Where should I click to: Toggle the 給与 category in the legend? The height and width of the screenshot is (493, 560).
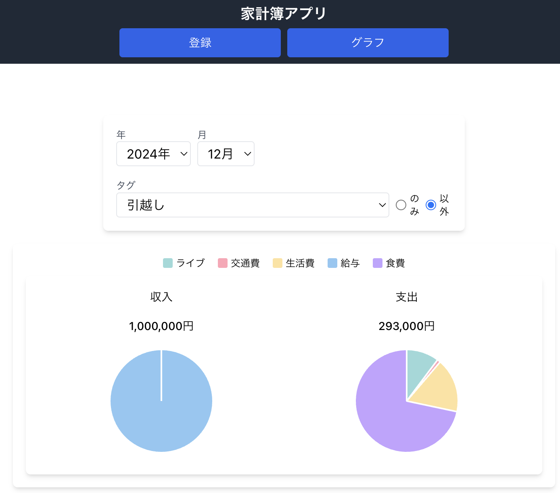pos(343,263)
